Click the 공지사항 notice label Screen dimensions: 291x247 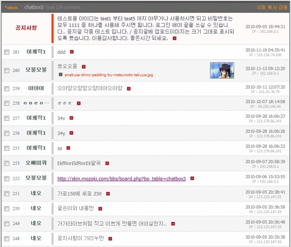click(x=26, y=28)
